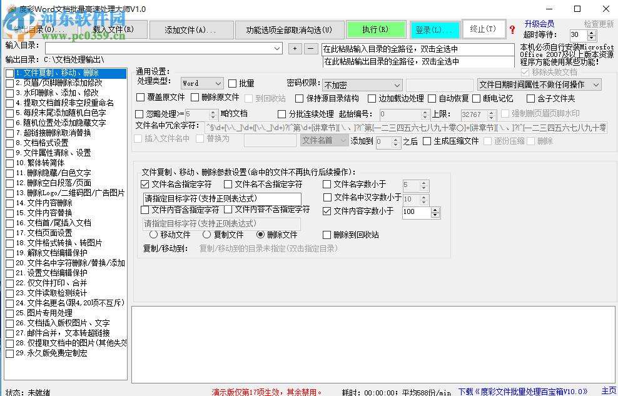Enable Overwrite original file (覆盖原文件) checkbox

coord(140,98)
